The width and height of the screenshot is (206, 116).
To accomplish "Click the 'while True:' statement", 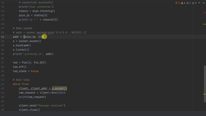I will point(21,84).
